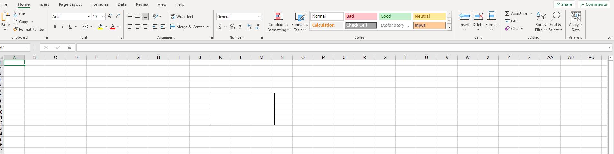Image resolution: width=614 pixels, height=154 pixels.
Task: Open the font name dropdown showing Arial
Action: click(89, 17)
